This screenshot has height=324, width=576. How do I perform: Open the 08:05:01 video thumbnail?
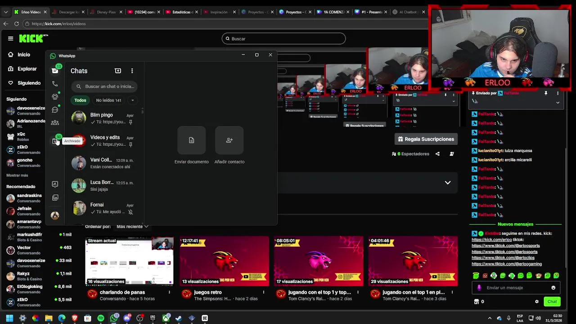(319, 261)
